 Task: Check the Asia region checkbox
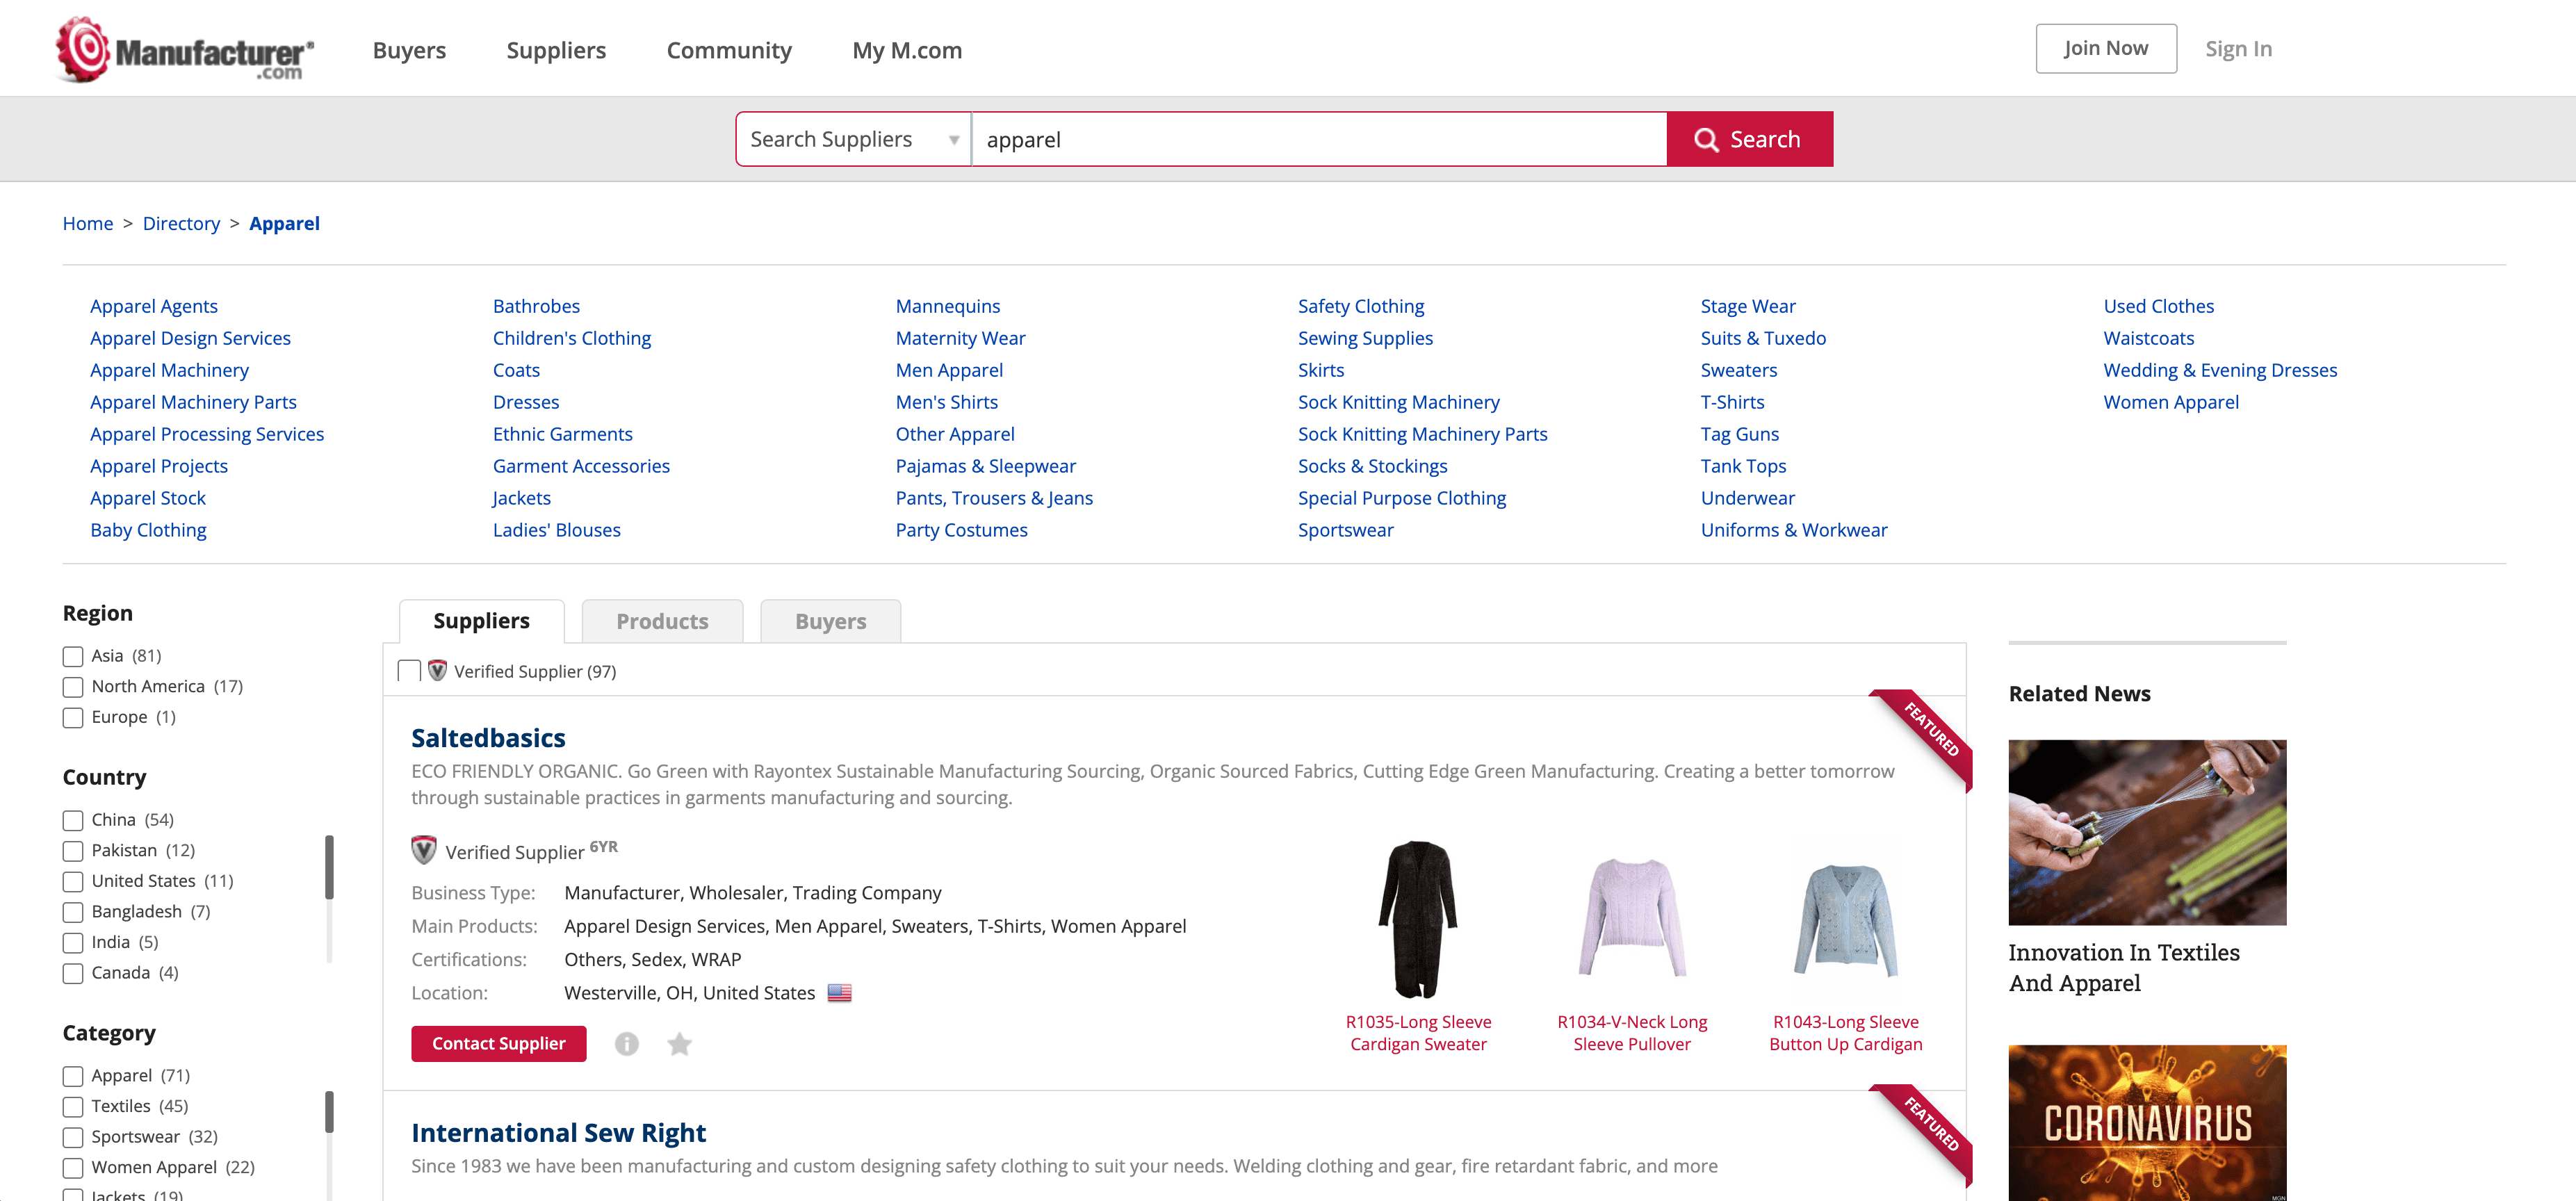[x=73, y=656]
